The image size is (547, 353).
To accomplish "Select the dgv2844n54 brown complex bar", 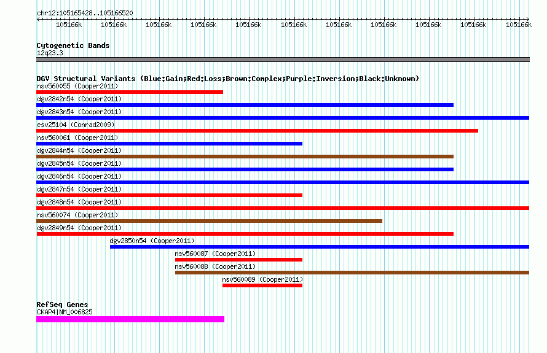I will [245, 157].
